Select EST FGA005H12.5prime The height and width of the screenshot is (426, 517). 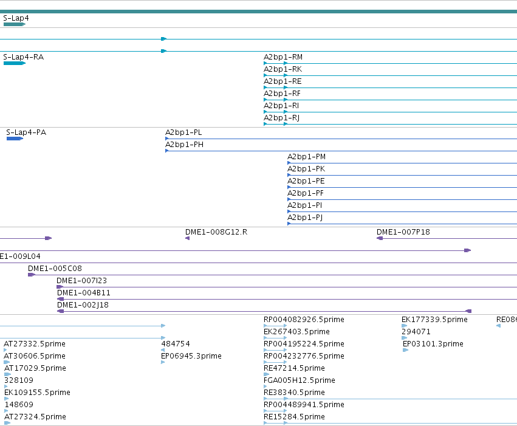[x=300, y=381]
